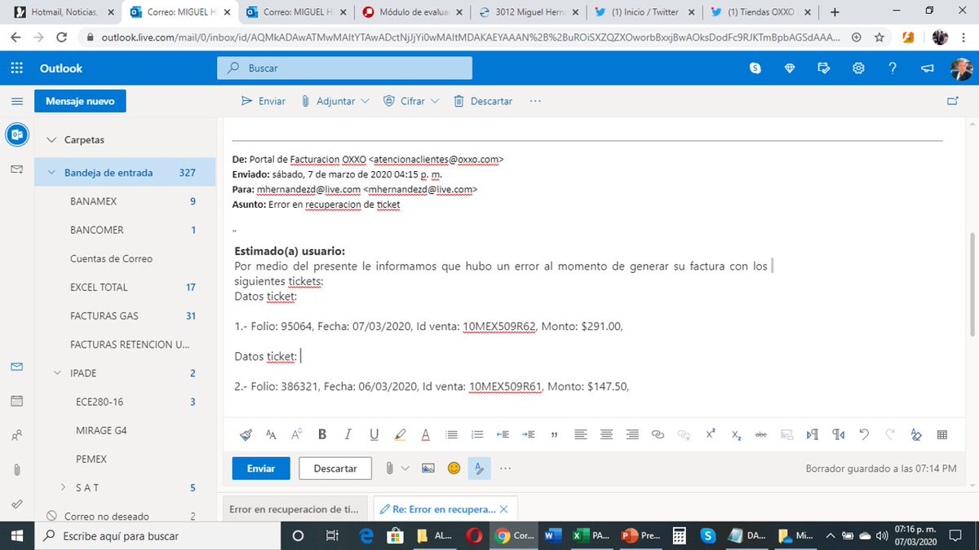Screen dimensions: 979x550
Task: Select the format painter brush
Action: 246,434
